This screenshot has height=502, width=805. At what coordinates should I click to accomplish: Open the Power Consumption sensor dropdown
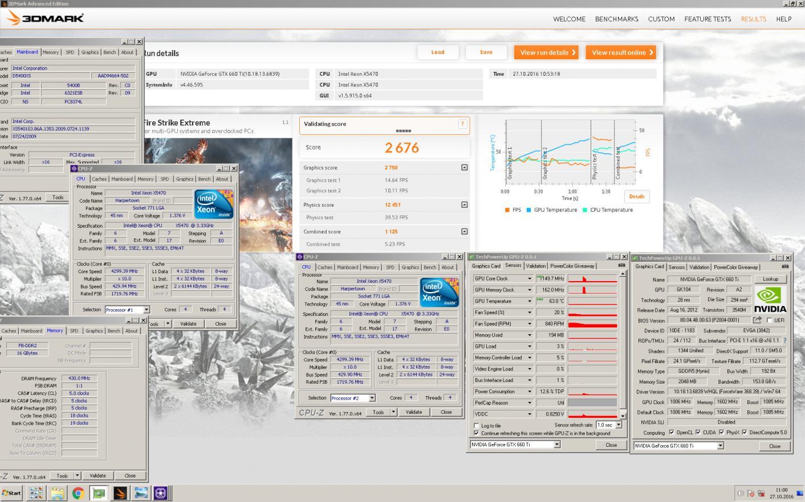[530, 392]
